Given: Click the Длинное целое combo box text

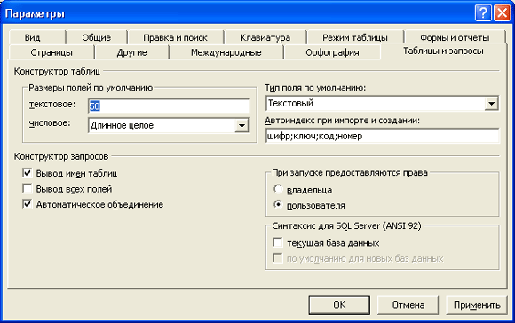Looking at the screenshot, I should (122, 125).
